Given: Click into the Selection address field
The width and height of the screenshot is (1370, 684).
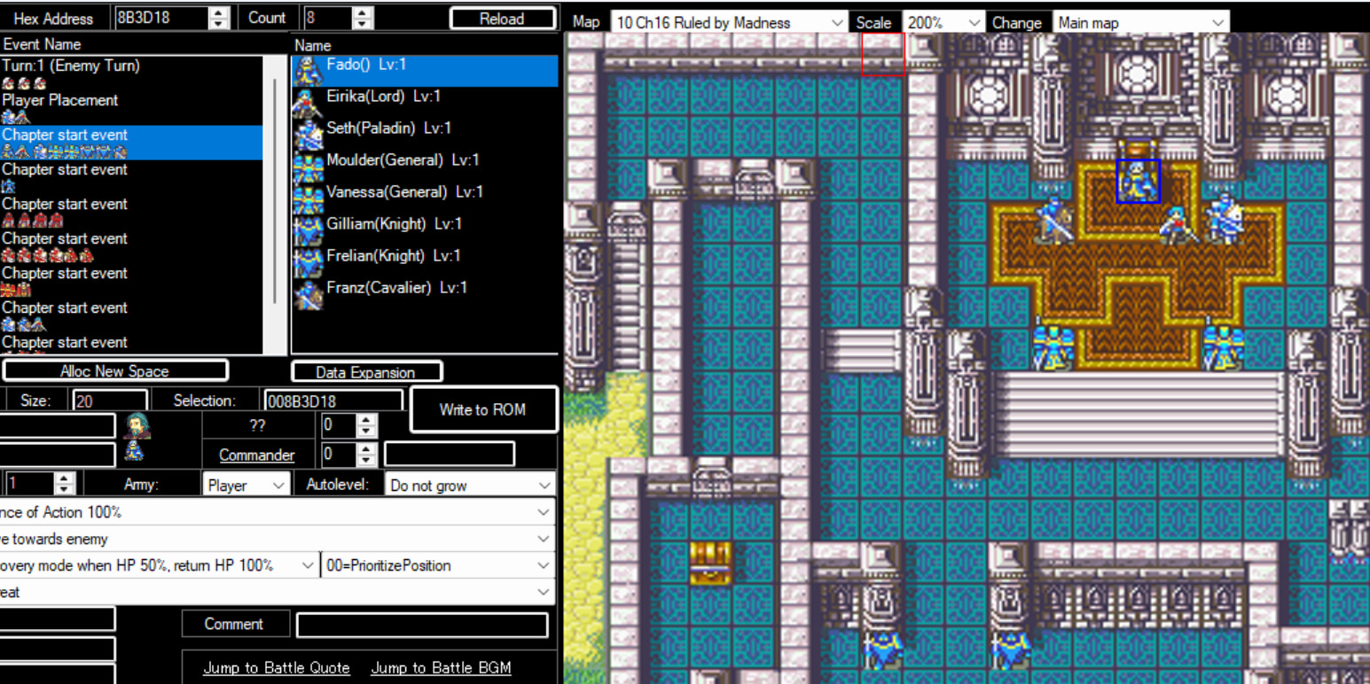Looking at the screenshot, I should coord(334,401).
